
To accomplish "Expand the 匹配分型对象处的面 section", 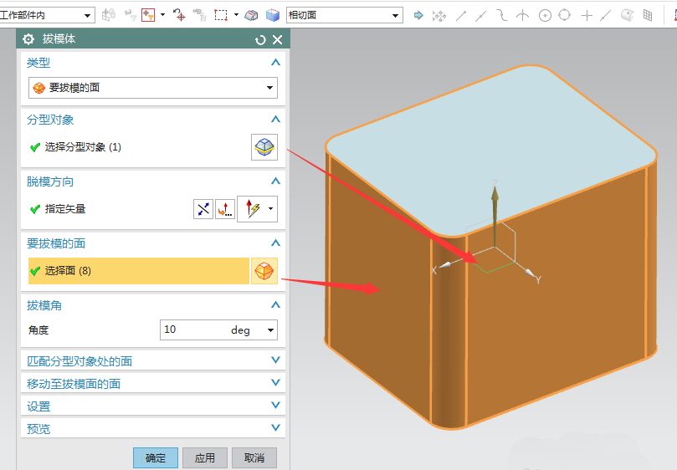I will pos(275,360).
